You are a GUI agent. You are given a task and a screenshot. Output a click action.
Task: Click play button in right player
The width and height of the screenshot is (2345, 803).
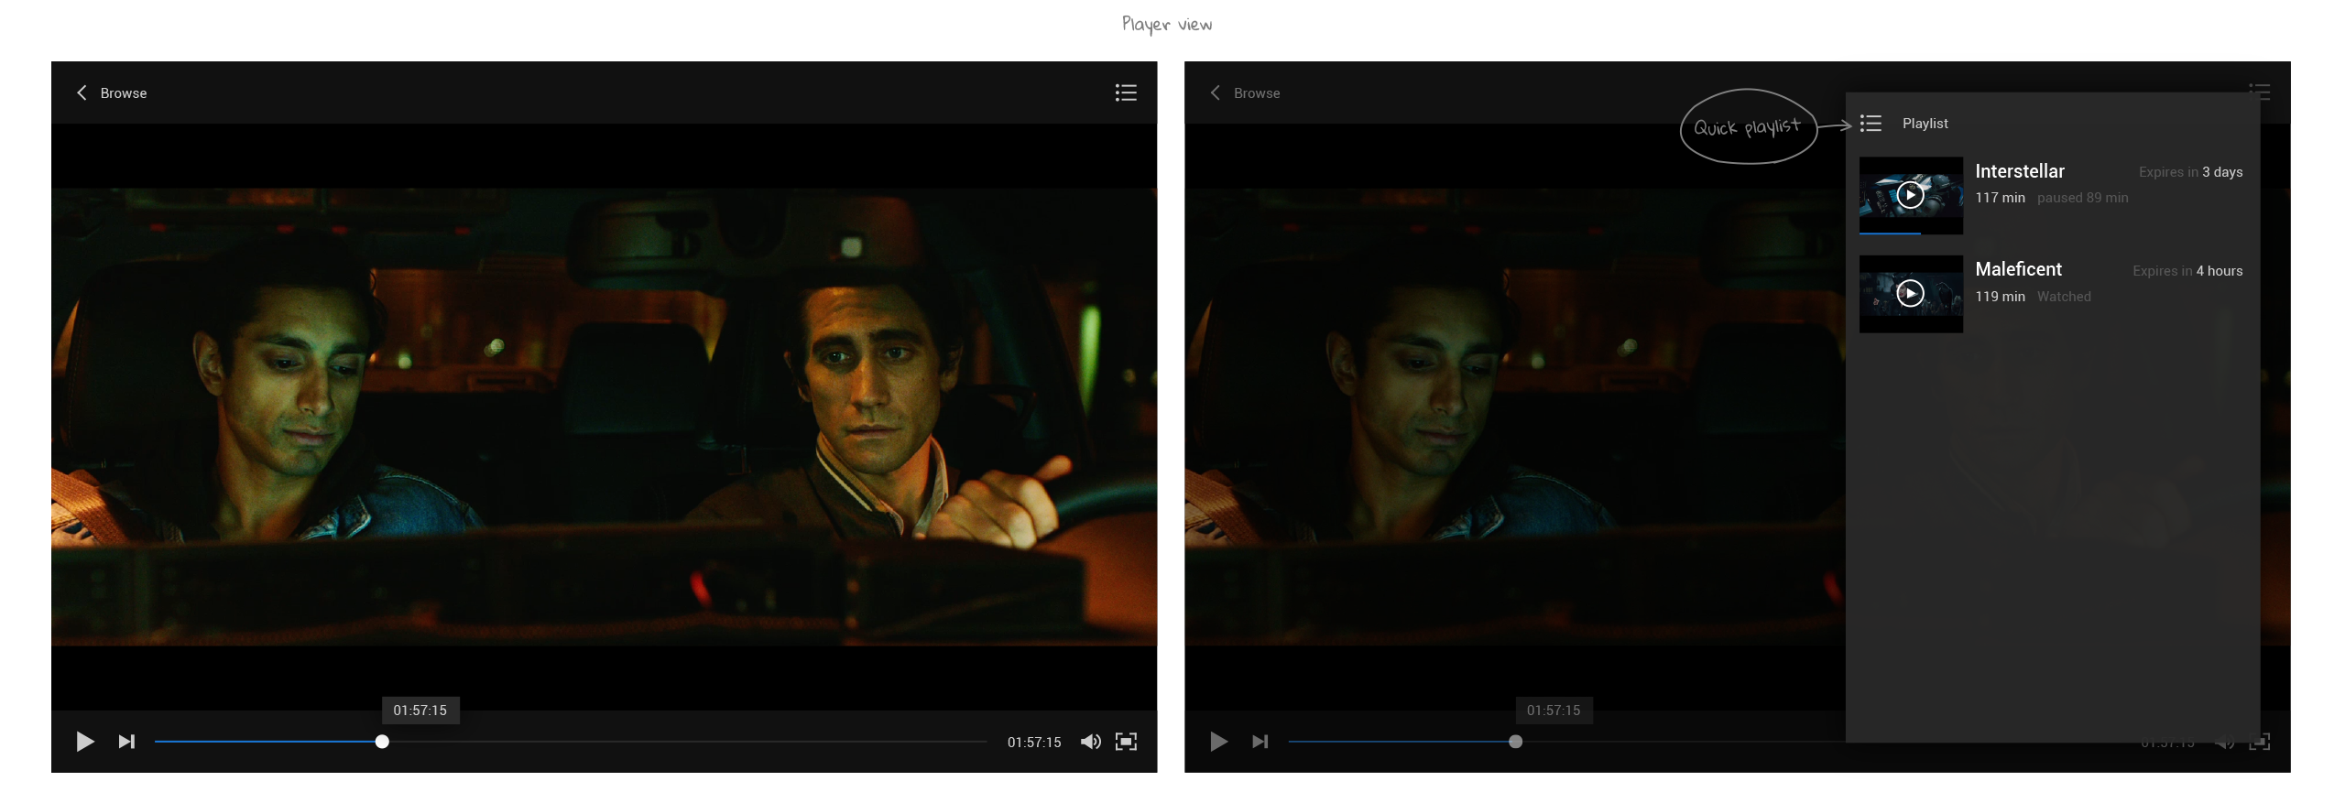click(1217, 741)
